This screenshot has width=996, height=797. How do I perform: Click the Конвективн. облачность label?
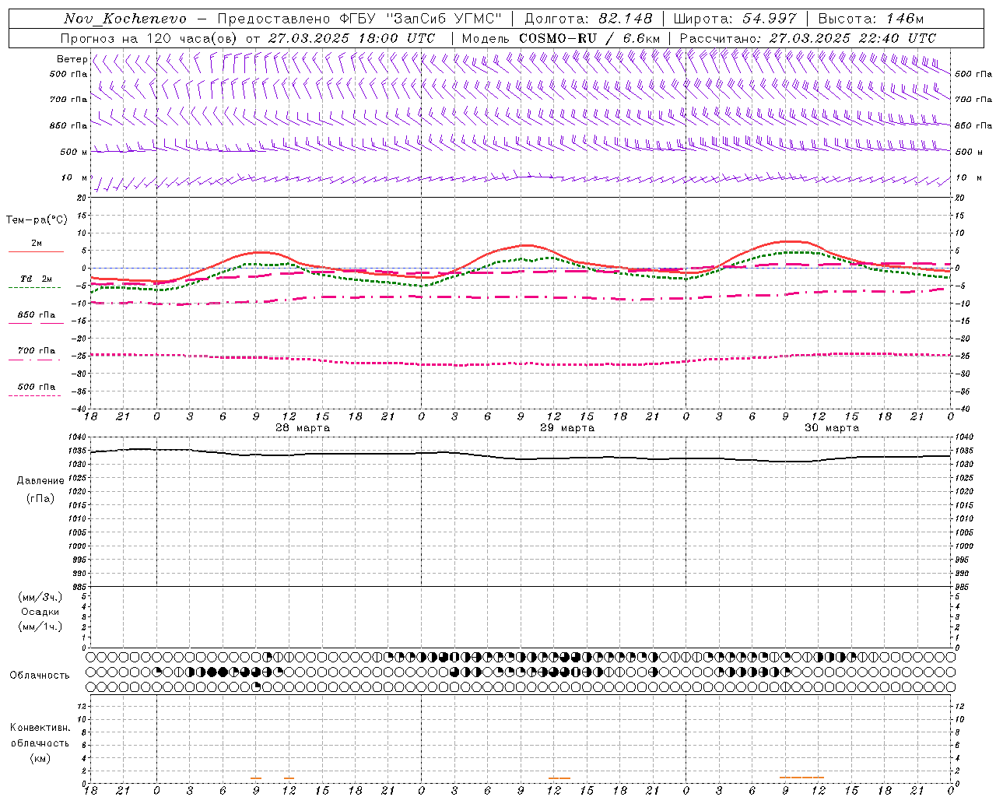click(40, 736)
